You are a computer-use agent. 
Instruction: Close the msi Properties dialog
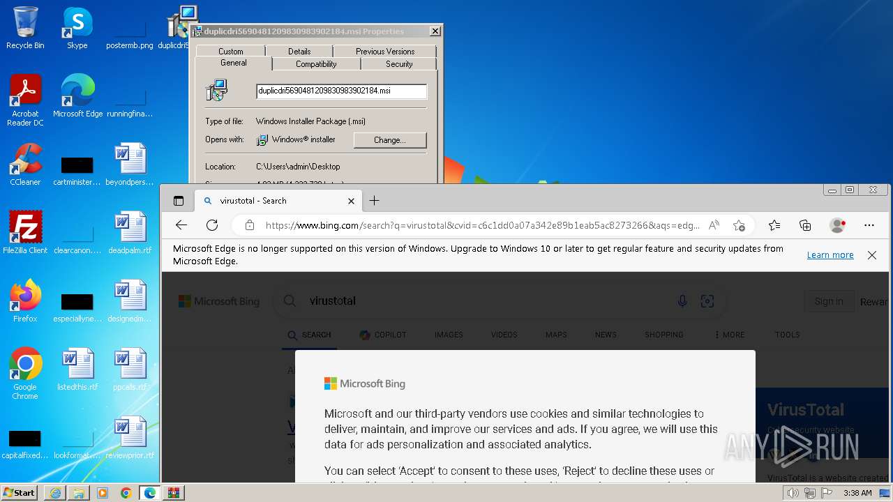435,31
